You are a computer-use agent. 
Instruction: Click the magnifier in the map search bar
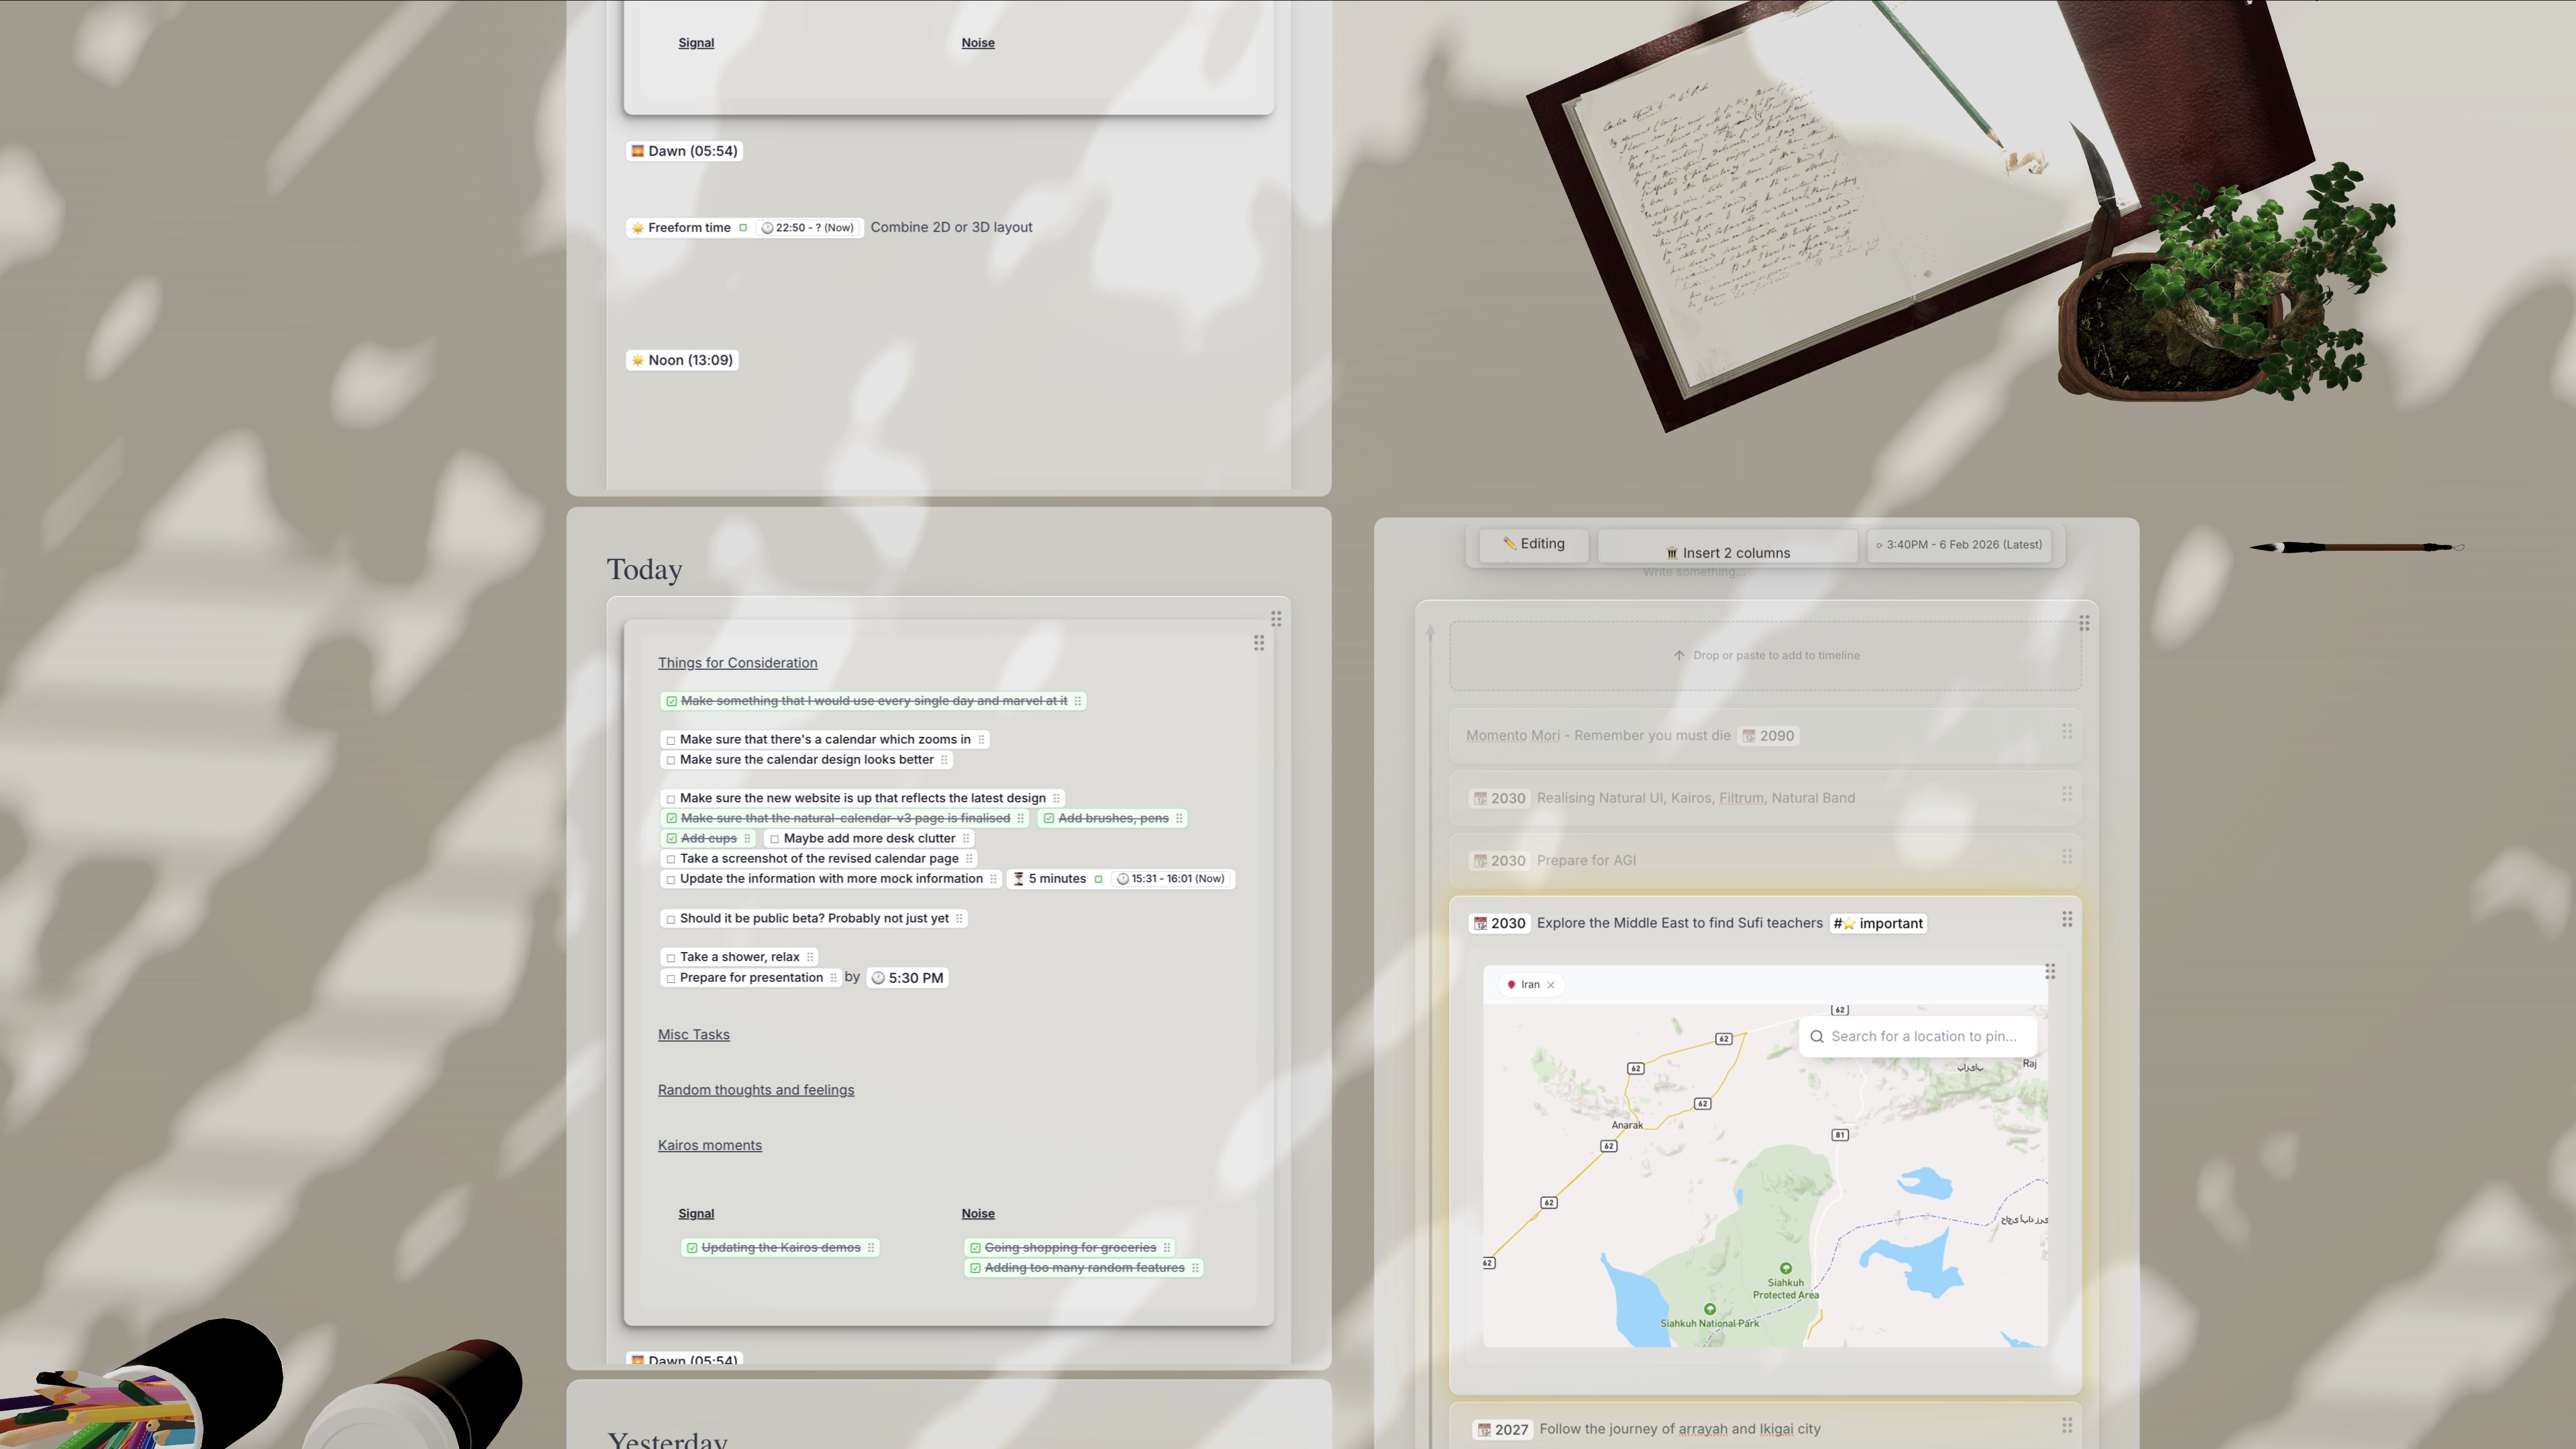click(x=1817, y=1037)
